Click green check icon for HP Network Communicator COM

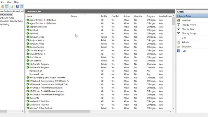28,84
